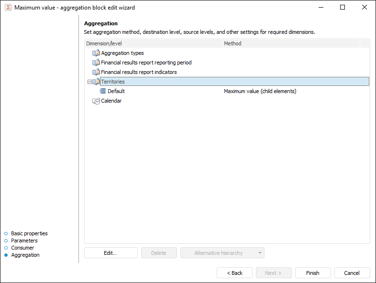Click the Default level stack icon
The height and width of the screenshot is (283, 376).
(x=103, y=91)
